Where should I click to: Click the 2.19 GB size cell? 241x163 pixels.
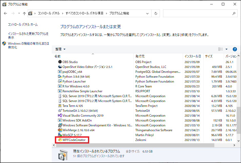(217, 125)
